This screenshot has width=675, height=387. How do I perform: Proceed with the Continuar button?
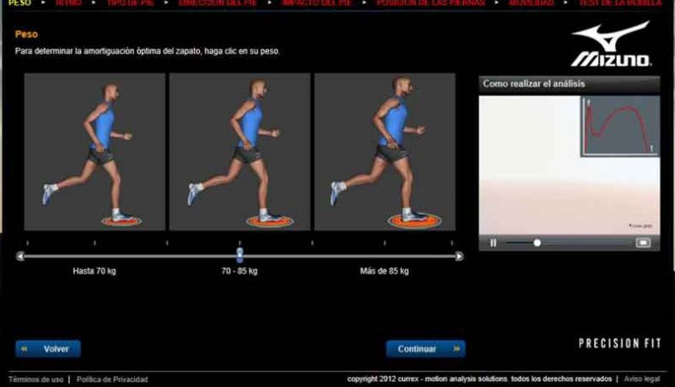coord(426,349)
